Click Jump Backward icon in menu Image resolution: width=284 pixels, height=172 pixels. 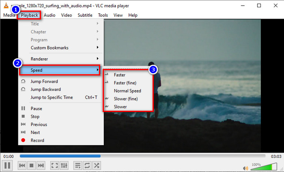[x=23, y=89]
